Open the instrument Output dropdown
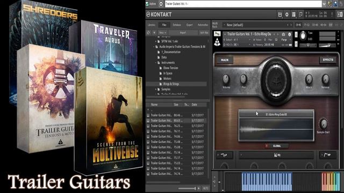This screenshot has width=344, height=193. pyautogui.click(x=237, y=40)
